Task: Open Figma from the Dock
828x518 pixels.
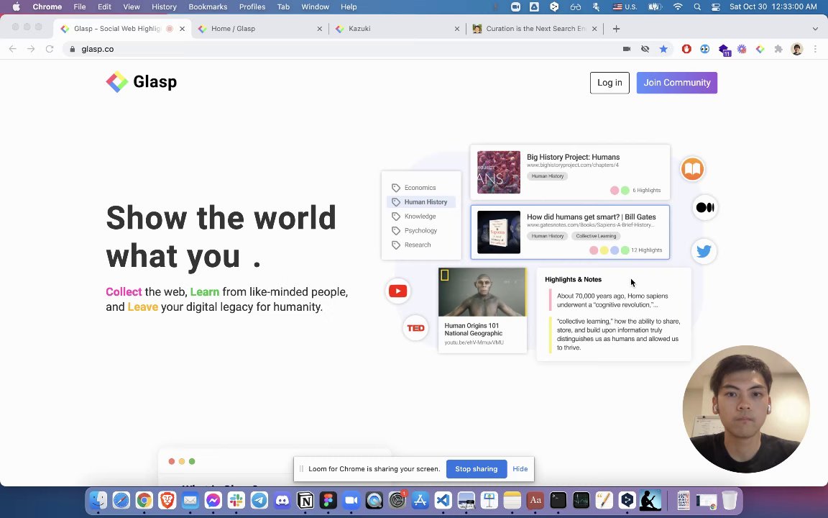Action: coord(328,500)
